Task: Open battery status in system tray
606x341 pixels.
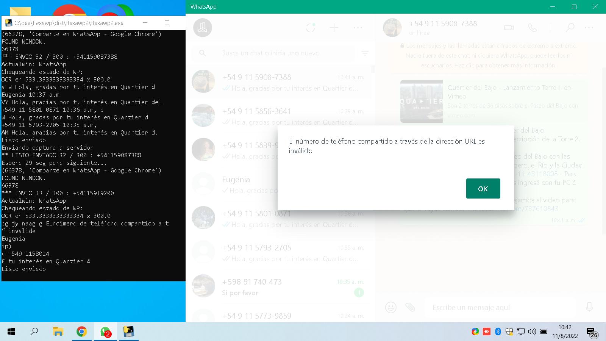Action: click(x=544, y=332)
